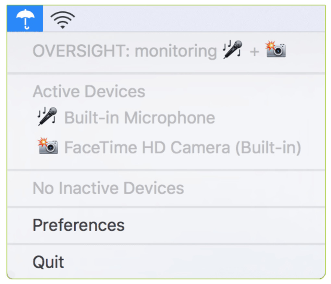This screenshot has width=331, height=284.
Task: Click the plus sign between status emojis
Action: click(254, 52)
